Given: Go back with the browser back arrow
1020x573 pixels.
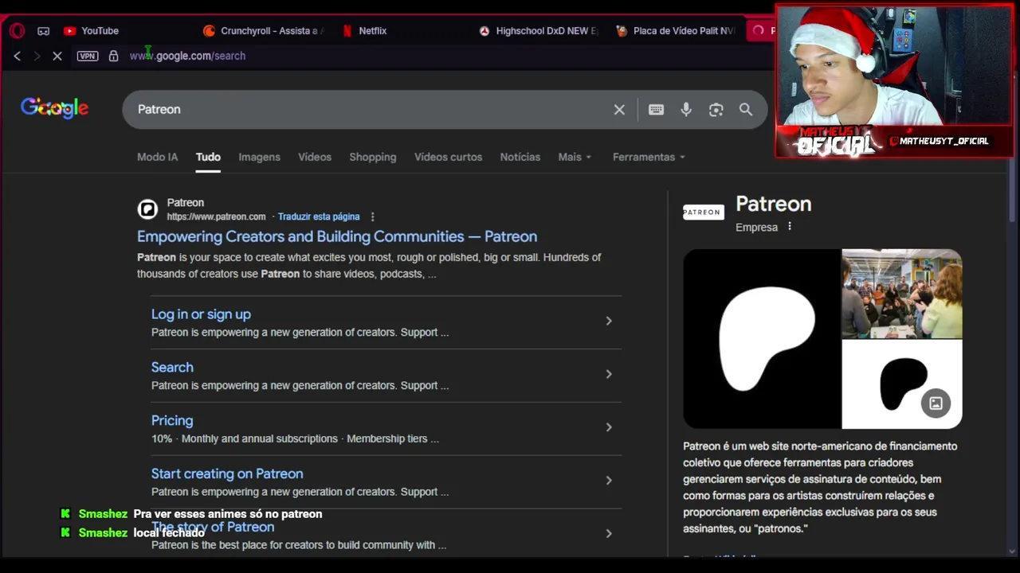Looking at the screenshot, I should click(x=17, y=56).
